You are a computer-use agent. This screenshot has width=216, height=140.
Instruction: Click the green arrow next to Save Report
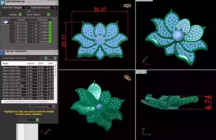(49, 14)
